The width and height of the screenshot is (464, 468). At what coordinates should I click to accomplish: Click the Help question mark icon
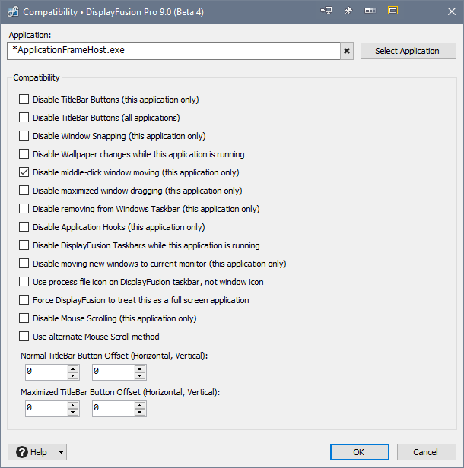pyautogui.click(x=22, y=452)
